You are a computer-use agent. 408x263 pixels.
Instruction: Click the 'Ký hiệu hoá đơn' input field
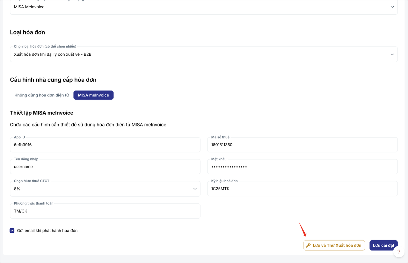click(302, 189)
